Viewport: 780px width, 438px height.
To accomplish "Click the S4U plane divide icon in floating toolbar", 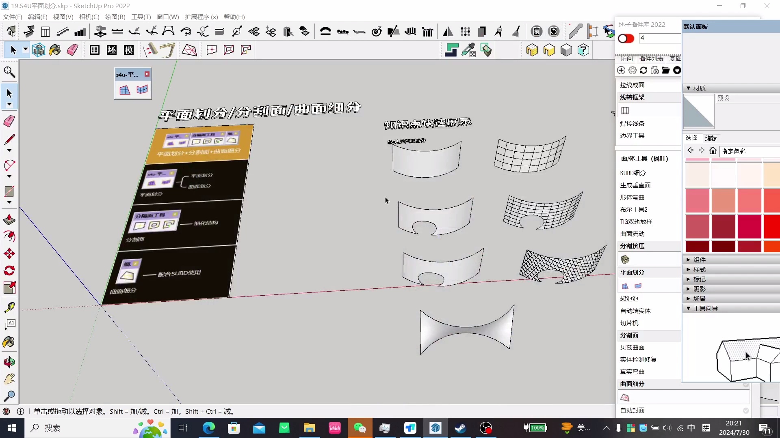I will click(125, 90).
